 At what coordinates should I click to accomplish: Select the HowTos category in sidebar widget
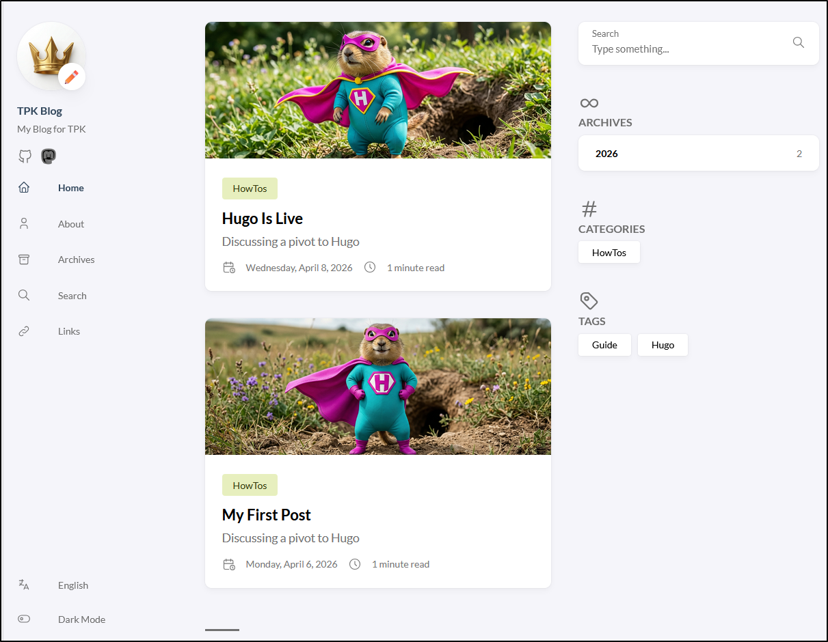[609, 253]
